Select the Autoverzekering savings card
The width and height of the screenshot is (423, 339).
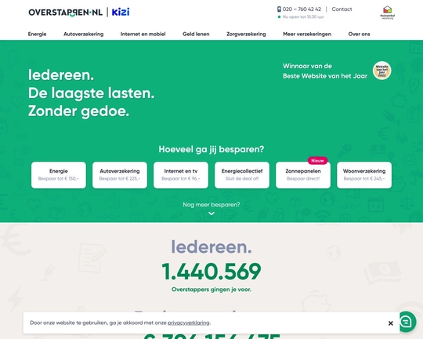(120, 175)
